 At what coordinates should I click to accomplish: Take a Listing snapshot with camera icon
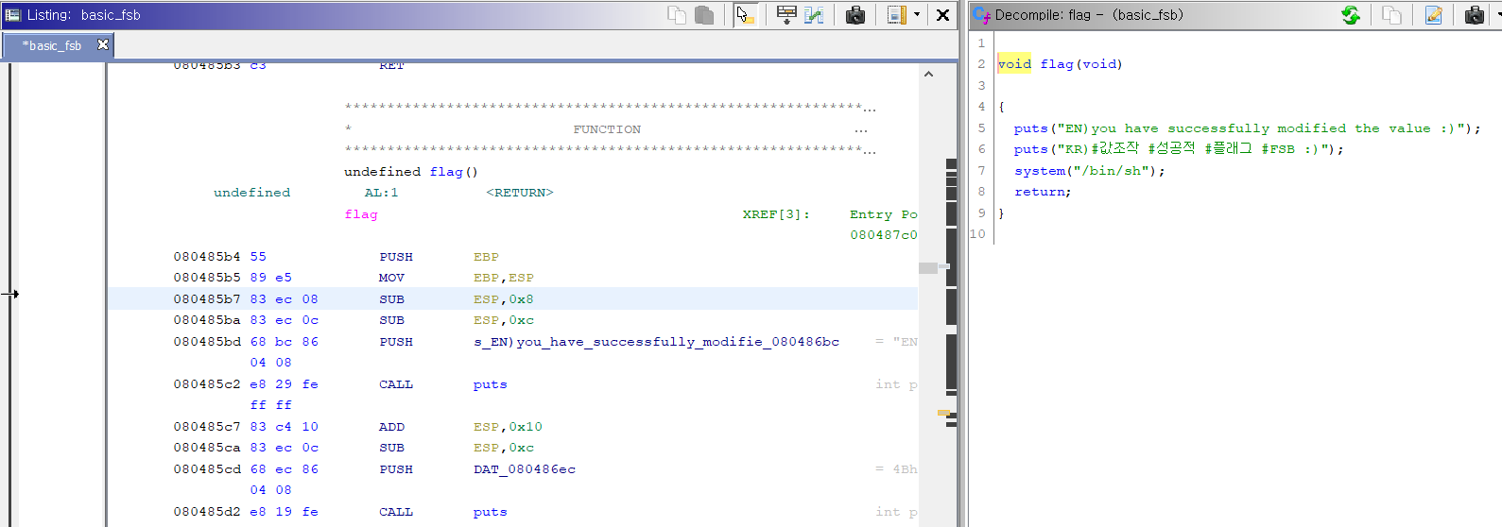pyautogui.click(x=855, y=15)
